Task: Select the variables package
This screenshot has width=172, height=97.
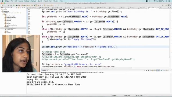Action: coord(8,33)
